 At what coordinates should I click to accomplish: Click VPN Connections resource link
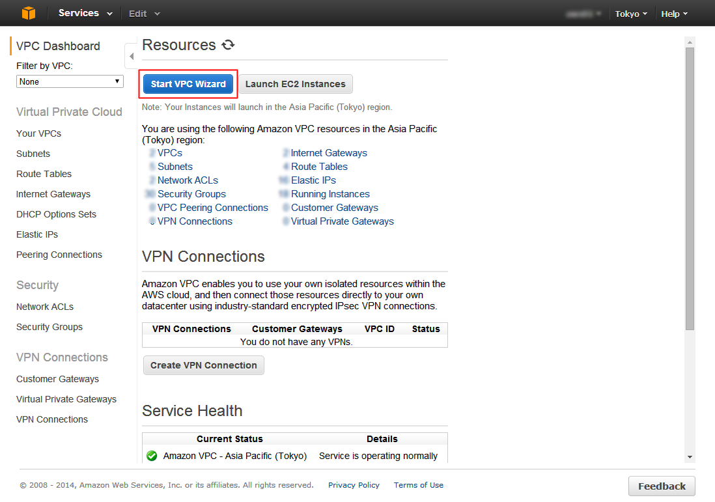pos(195,221)
